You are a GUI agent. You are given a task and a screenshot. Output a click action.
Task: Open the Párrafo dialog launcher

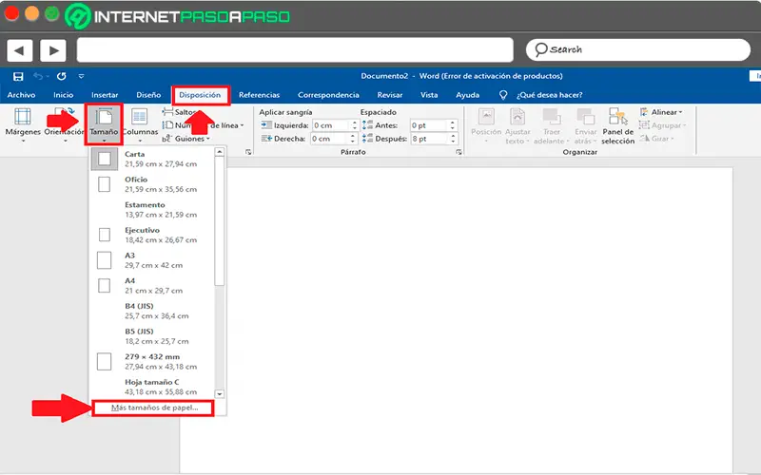tap(459, 152)
